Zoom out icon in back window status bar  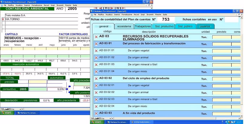[x=5, y=109]
